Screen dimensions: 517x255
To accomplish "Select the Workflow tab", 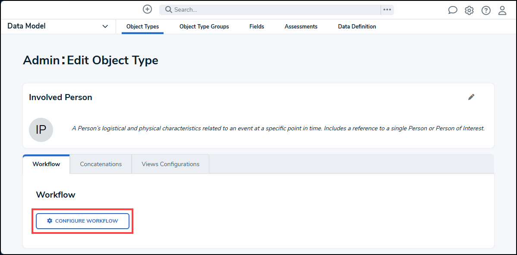I will point(46,164).
